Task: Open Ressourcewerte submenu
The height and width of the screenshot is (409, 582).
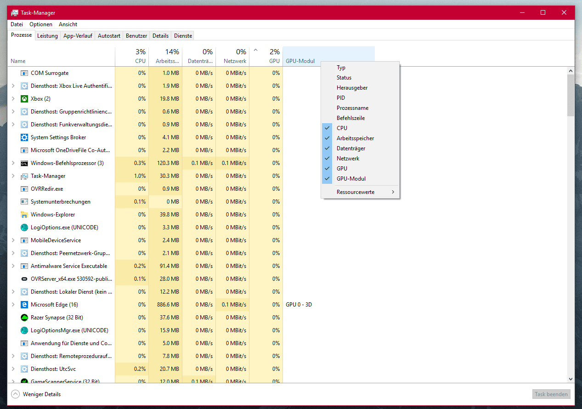Action: coord(361,192)
